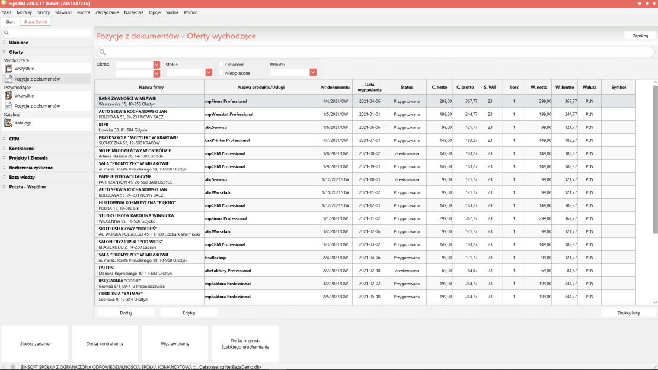The image size is (658, 370).
Task: Switch to the Start tab
Action: pos(10,22)
